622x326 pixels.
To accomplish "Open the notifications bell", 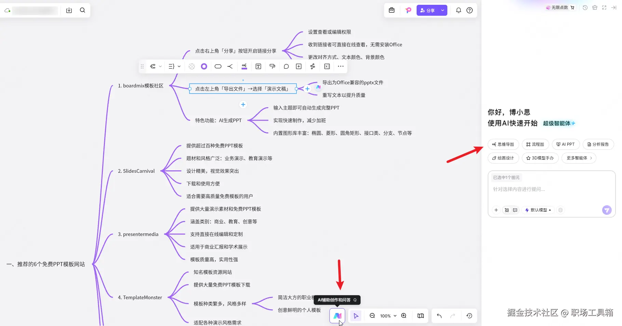I will (459, 10).
